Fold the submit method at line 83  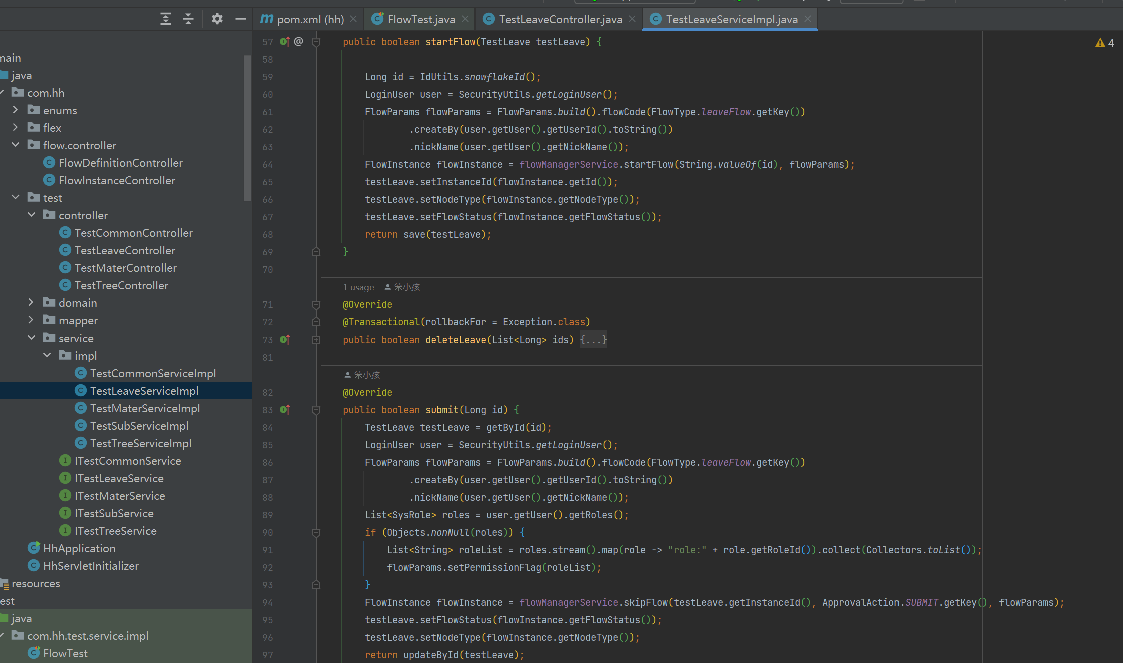tap(316, 410)
